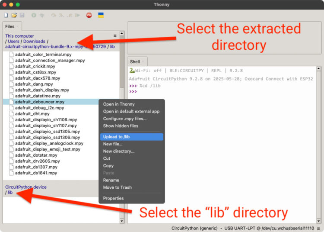Select adafruit_display_analogclock.mpy file
This screenshot has width=324, height=232.
point(49,143)
